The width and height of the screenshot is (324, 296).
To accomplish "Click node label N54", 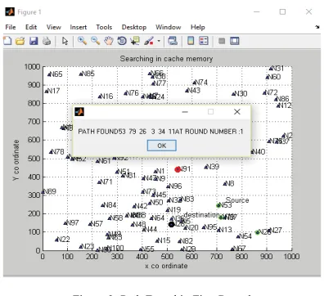I will click(x=245, y=236).
